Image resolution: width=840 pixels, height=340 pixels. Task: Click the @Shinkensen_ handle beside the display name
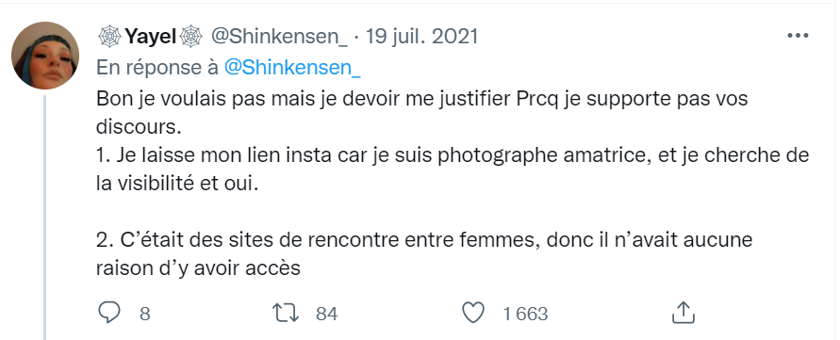(279, 37)
